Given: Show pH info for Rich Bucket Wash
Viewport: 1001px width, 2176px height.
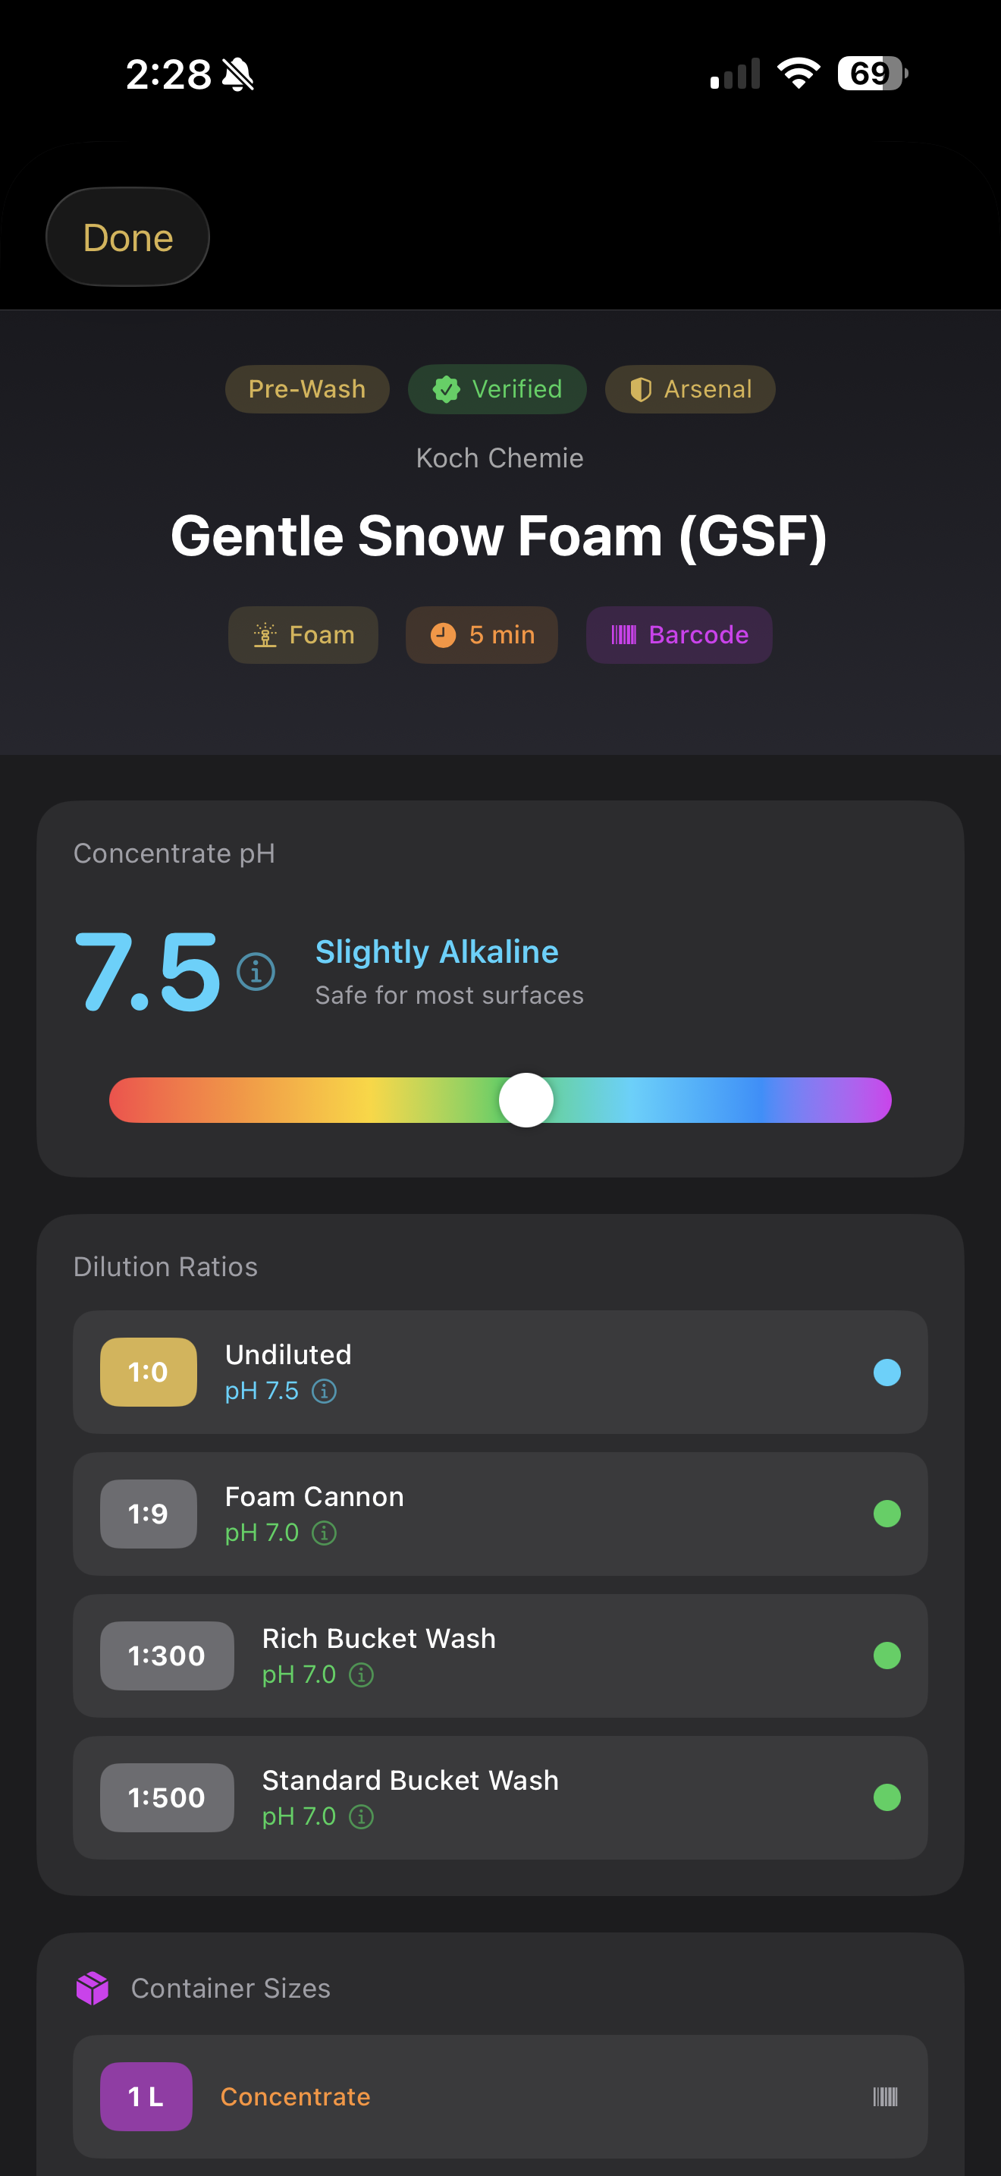Looking at the screenshot, I should (361, 1674).
